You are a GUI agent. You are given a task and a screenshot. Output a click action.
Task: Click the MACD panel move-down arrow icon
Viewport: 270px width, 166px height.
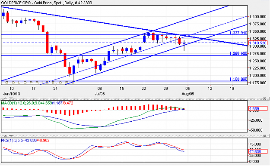point(11,98)
